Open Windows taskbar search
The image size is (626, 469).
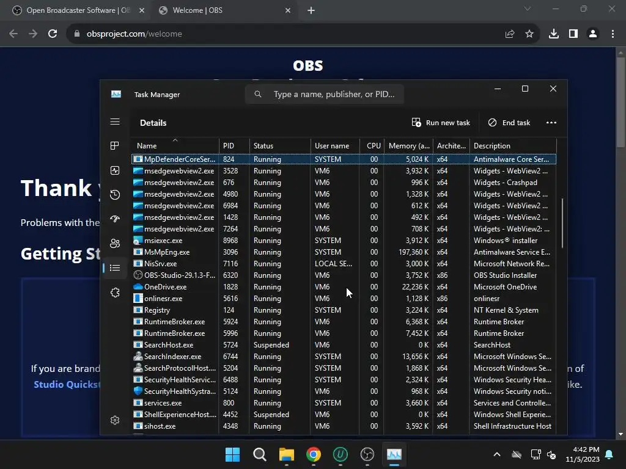[x=259, y=454]
